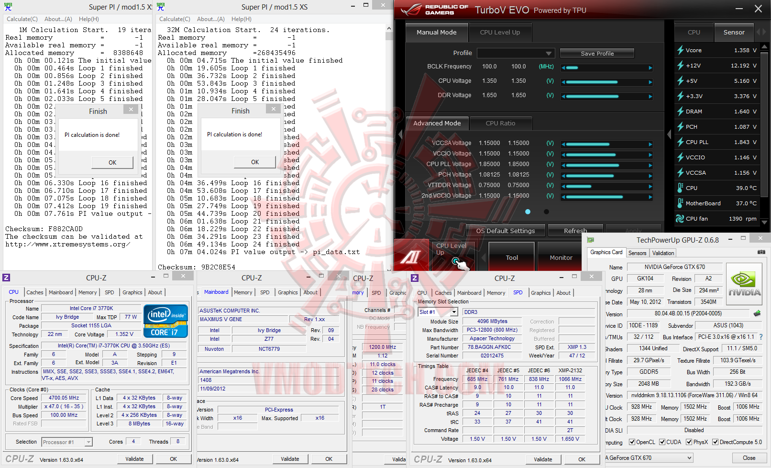Click the purple Z icon of the CPU-Z SPD window

click(415, 278)
